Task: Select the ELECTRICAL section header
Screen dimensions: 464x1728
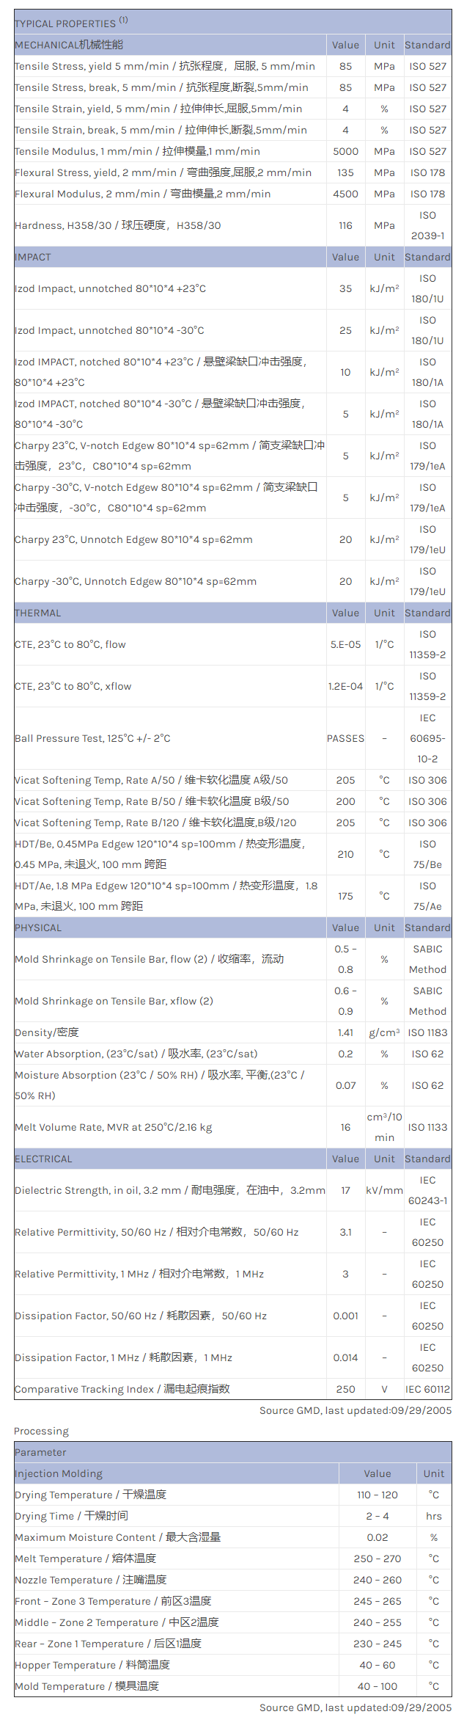Action: tap(43, 1159)
